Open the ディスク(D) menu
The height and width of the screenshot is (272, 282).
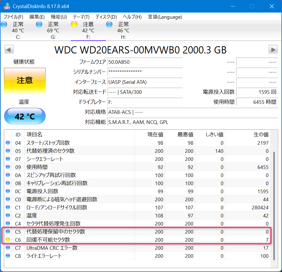[x=106, y=17]
